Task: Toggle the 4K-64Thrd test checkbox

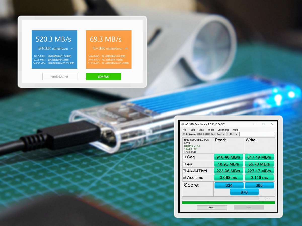Action: click(x=184, y=171)
